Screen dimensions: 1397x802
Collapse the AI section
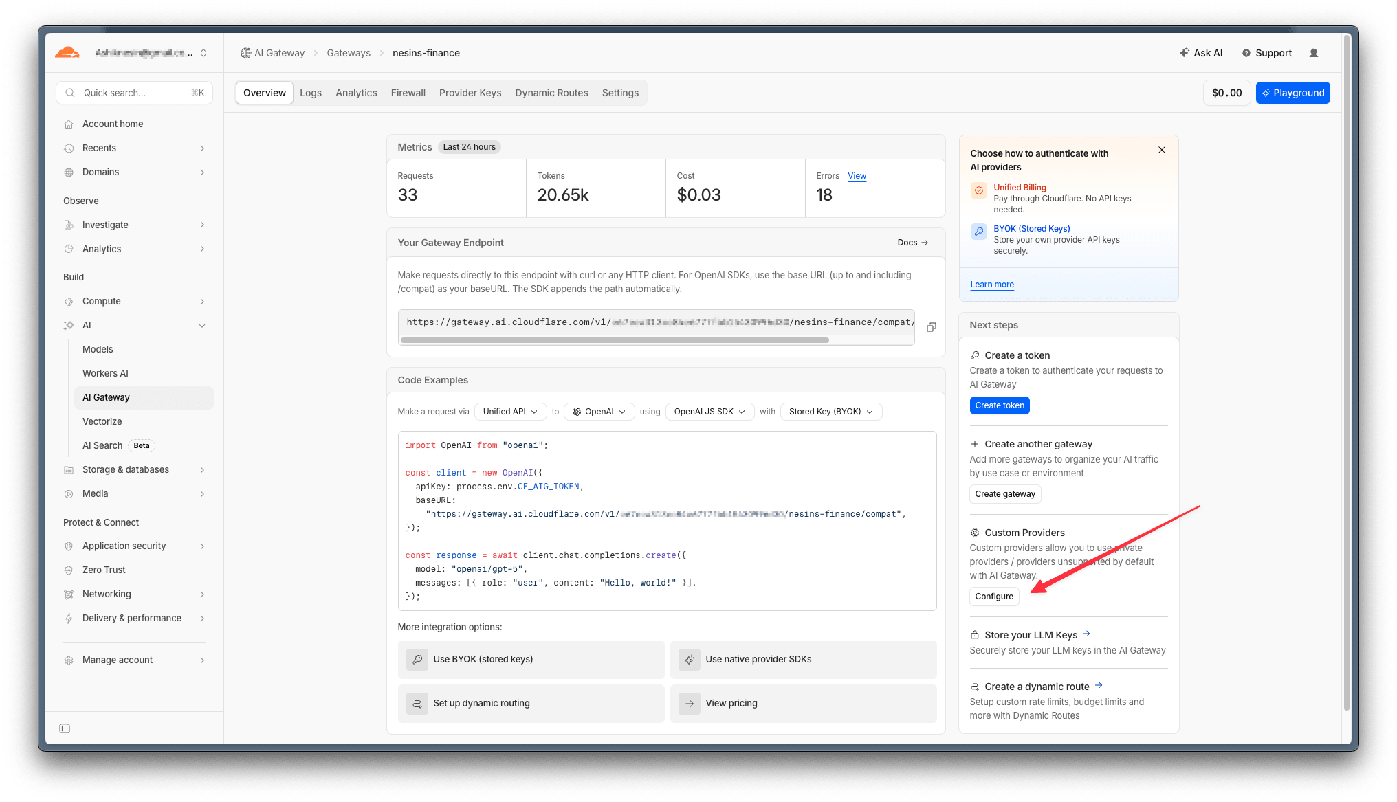[x=202, y=326]
